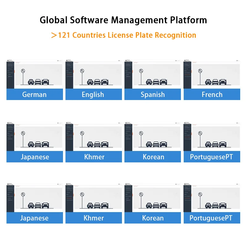Click the 'Global Software Management Platform' heading
The height and width of the screenshot is (247, 247).
pyautogui.click(x=123, y=20)
